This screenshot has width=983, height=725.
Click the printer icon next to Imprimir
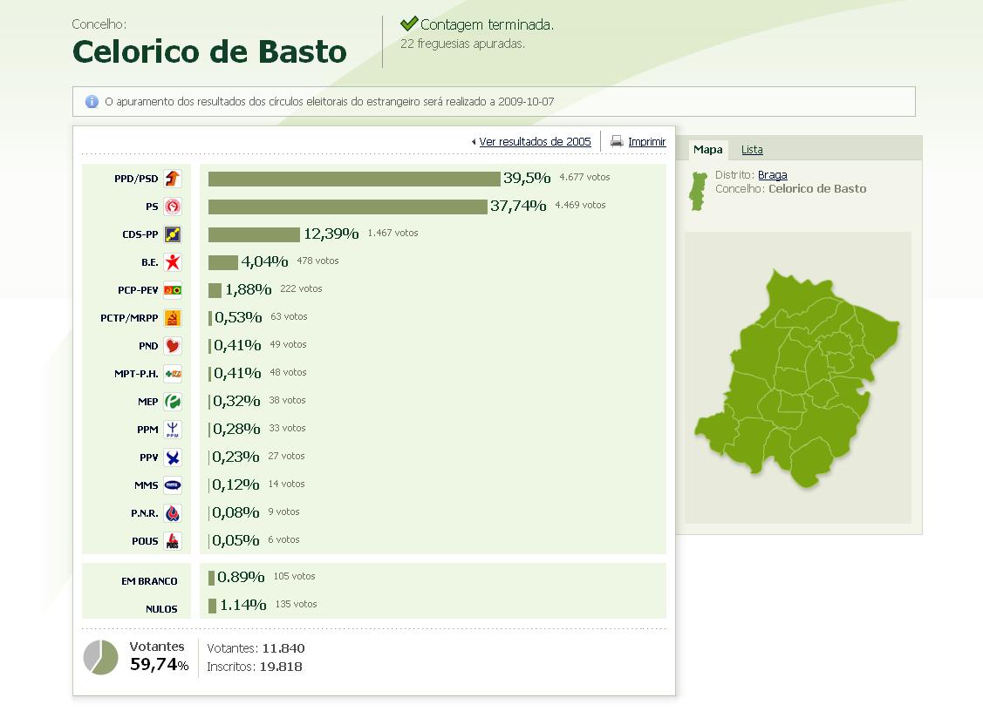click(x=617, y=141)
